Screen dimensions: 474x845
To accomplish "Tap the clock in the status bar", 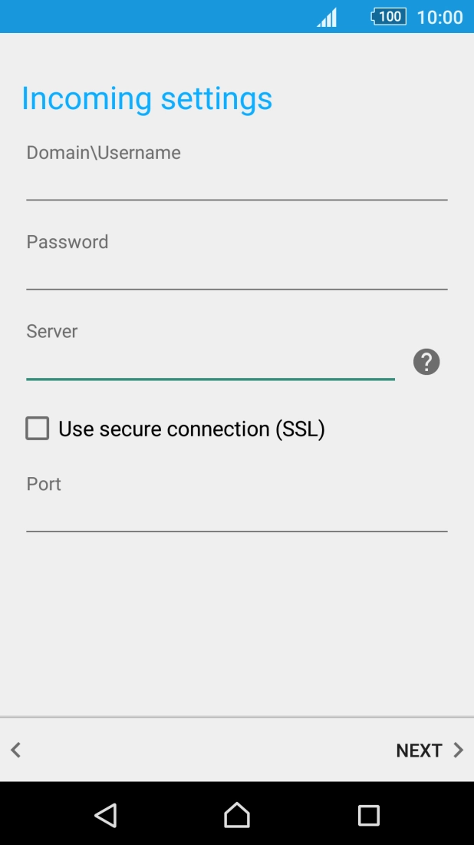I will pos(440,16).
